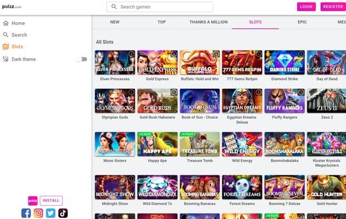The width and height of the screenshot is (346, 219).
Task: Open Boomshakalaka game thumbnail
Action: pos(284,144)
